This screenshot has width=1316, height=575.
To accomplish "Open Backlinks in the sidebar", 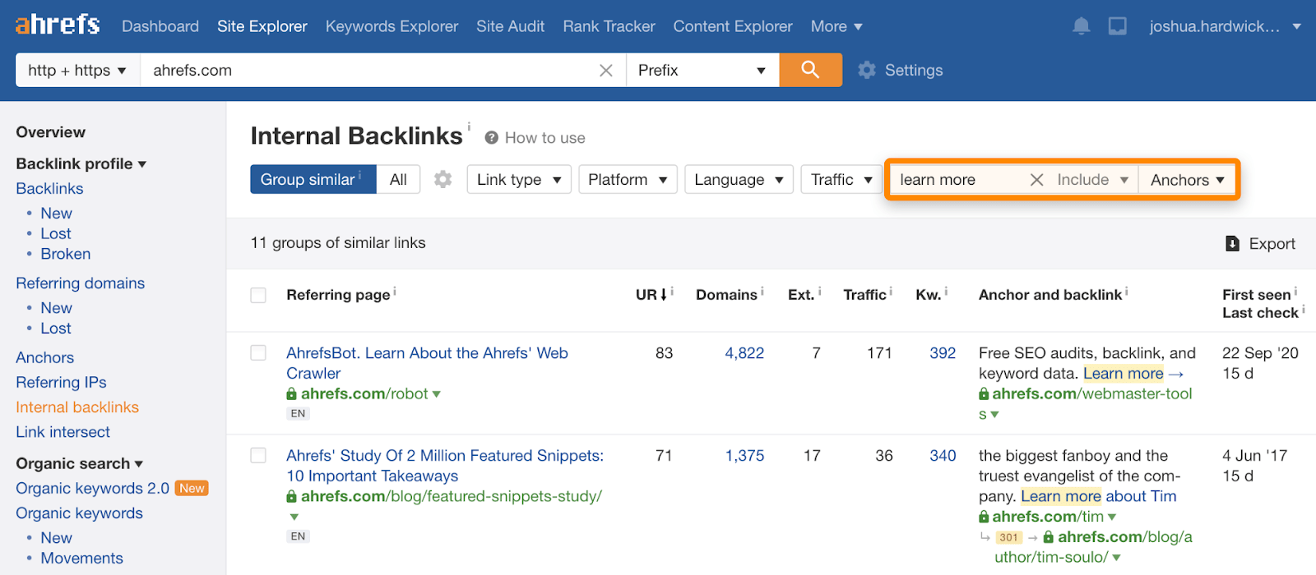I will tap(49, 188).
